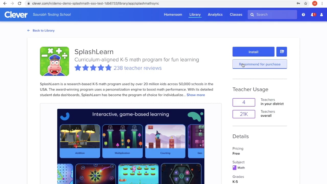This screenshot has height=184, width=327.
Task: Open the Chrome profile avatar M
Action: pyautogui.click(x=314, y=3)
